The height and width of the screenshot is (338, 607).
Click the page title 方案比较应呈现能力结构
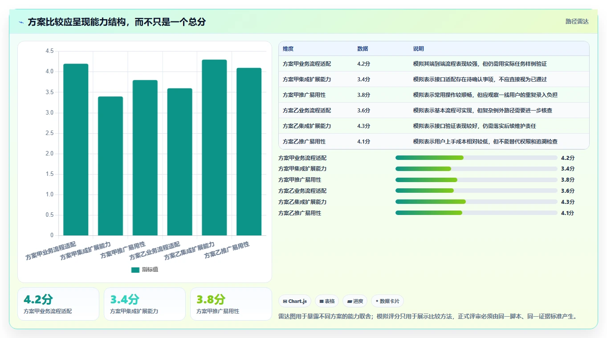pyautogui.click(x=117, y=22)
